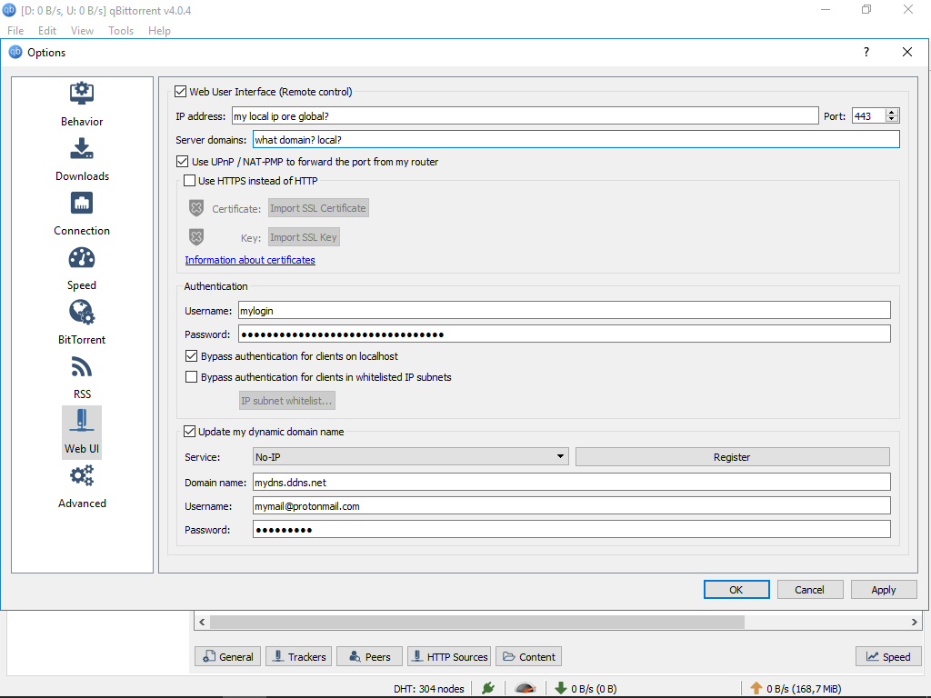
Task: Click the Cancel button
Action: coord(810,589)
